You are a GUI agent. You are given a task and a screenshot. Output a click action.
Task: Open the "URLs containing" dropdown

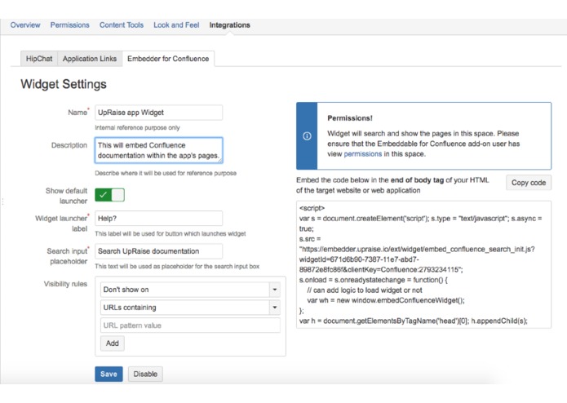tap(190, 308)
